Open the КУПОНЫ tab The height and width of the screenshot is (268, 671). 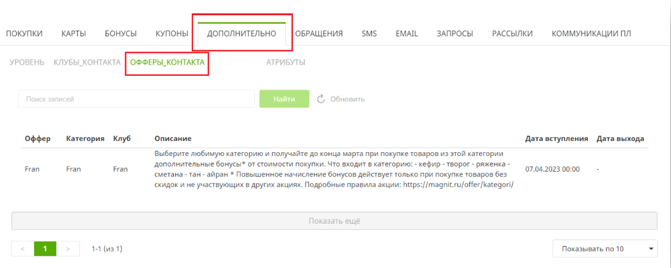(x=172, y=33)
